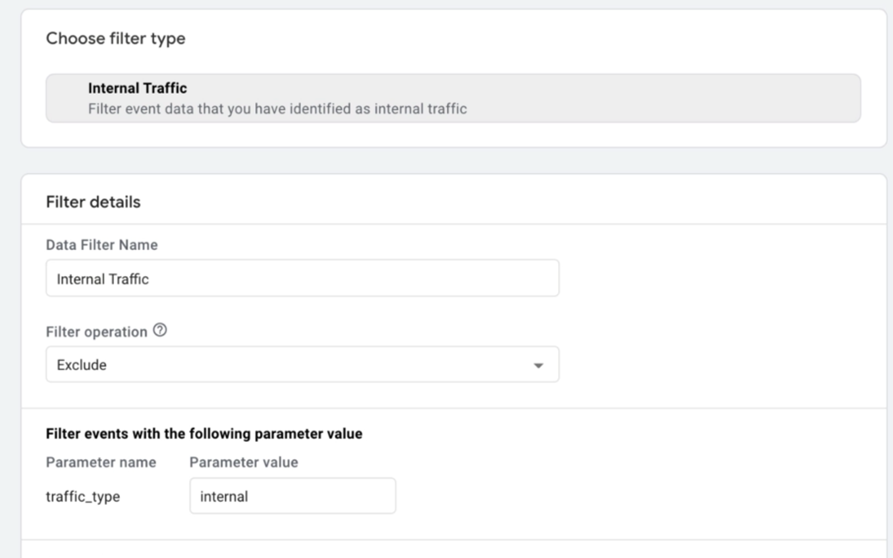
Task: Click the bold Internal Traffic title in the card
Action: pos(138,87)
